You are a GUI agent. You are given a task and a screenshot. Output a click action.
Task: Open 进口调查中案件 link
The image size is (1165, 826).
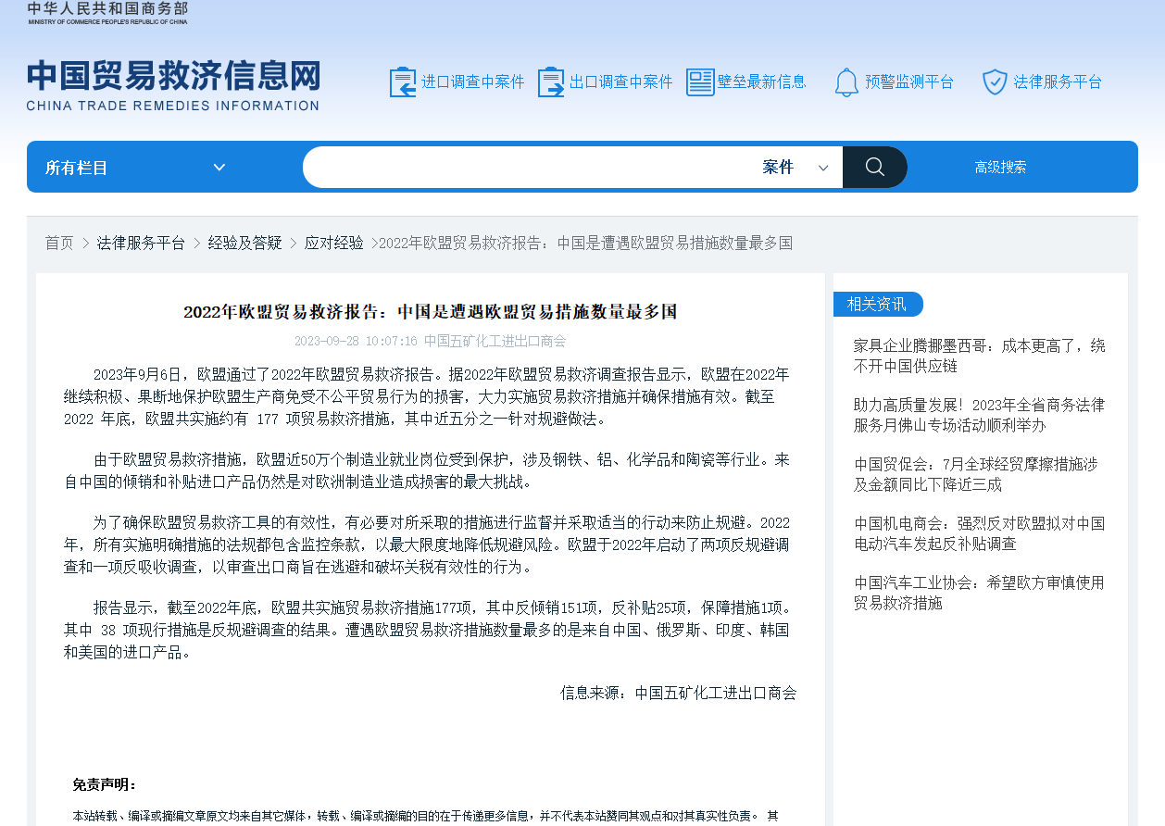tap(473, 81)
